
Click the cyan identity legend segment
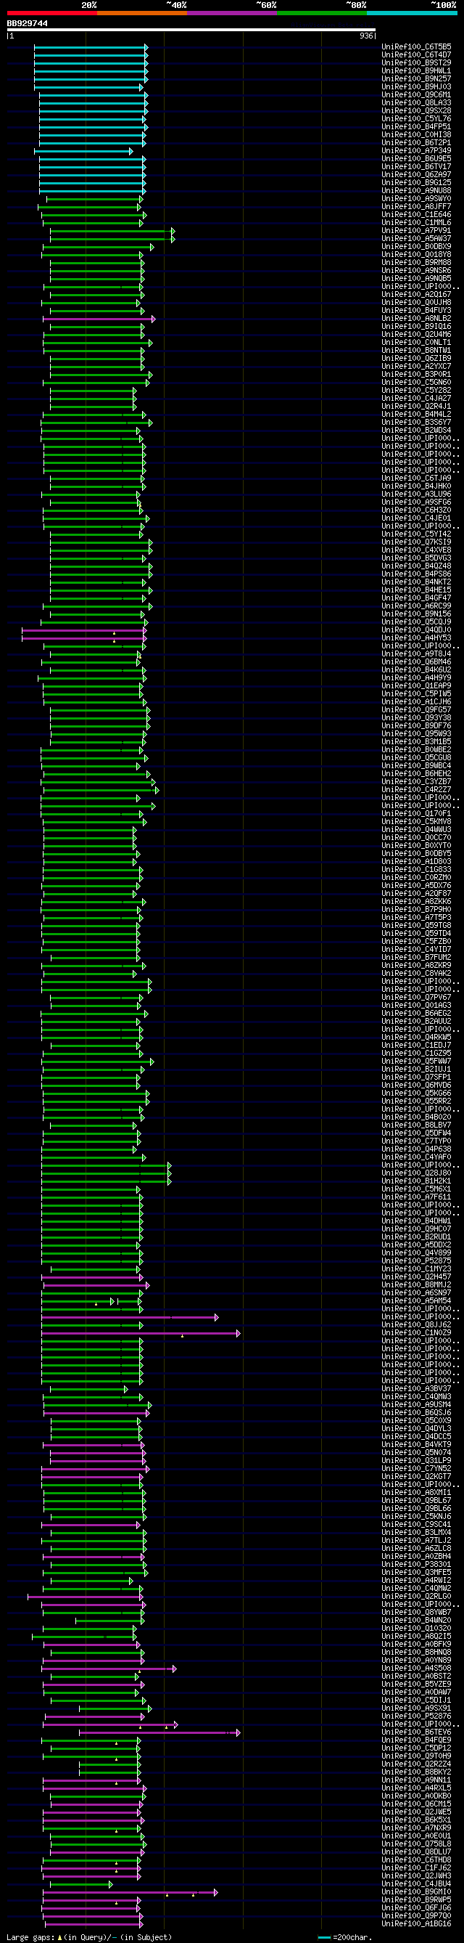(x=410, y=13)
